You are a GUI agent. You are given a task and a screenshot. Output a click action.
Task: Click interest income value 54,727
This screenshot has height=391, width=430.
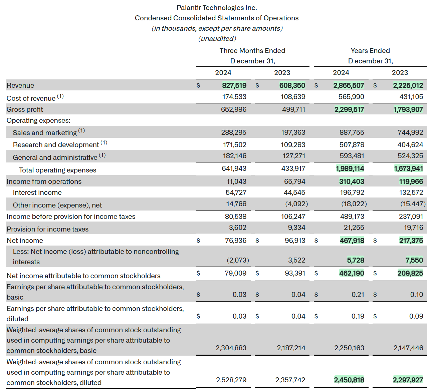(x=236, y=192)
